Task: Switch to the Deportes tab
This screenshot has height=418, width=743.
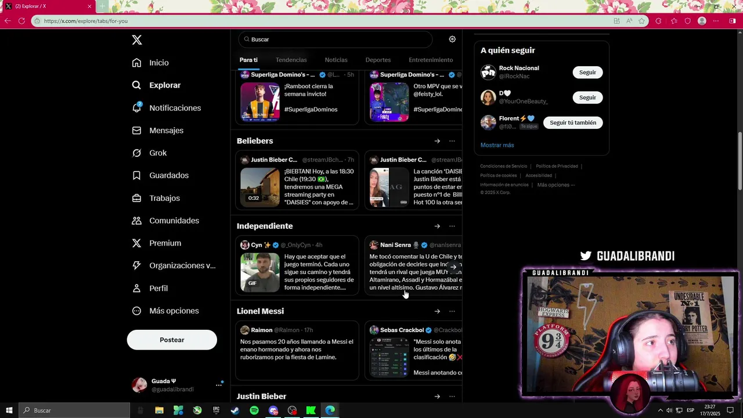Action: [378, 60]
